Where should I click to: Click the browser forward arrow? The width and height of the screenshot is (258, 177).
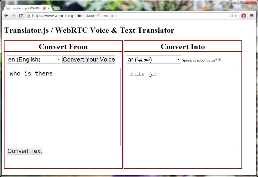14,15
